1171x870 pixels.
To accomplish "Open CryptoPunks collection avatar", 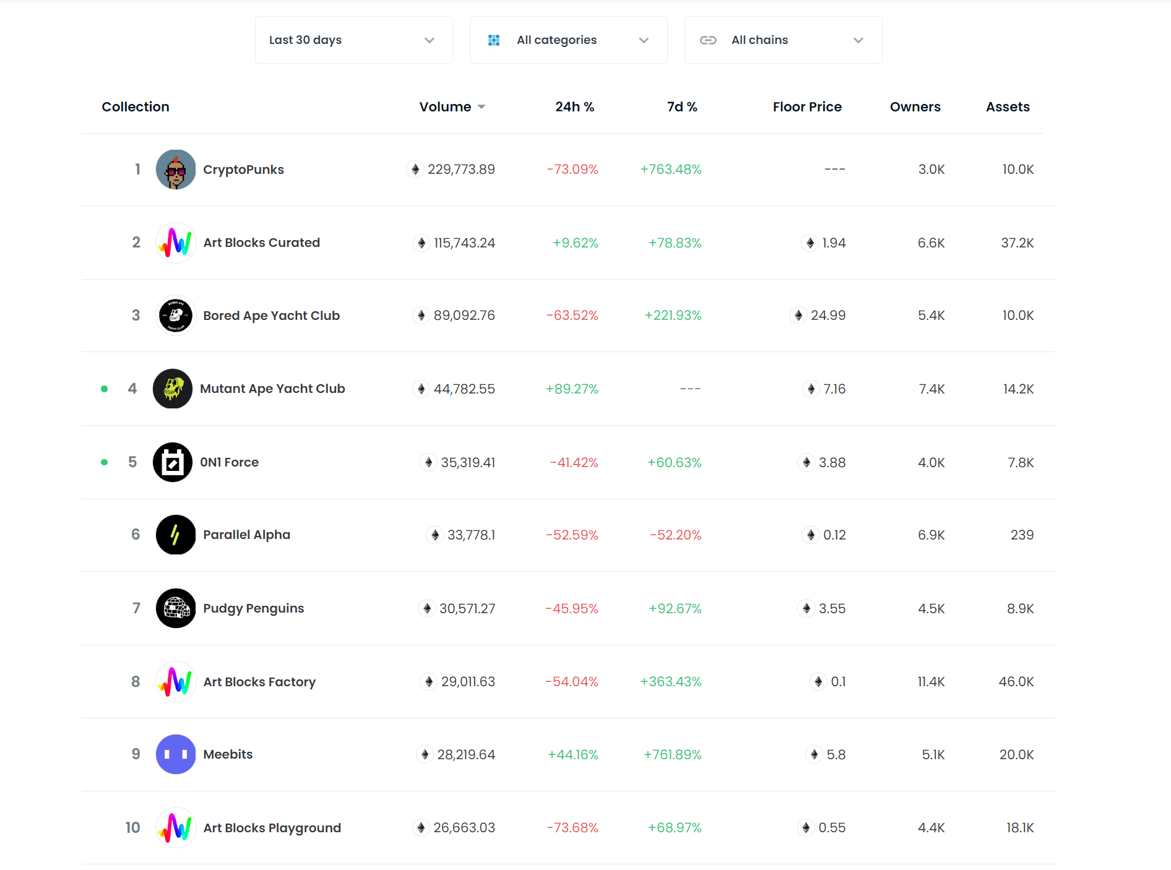I will tap(176, 170).
